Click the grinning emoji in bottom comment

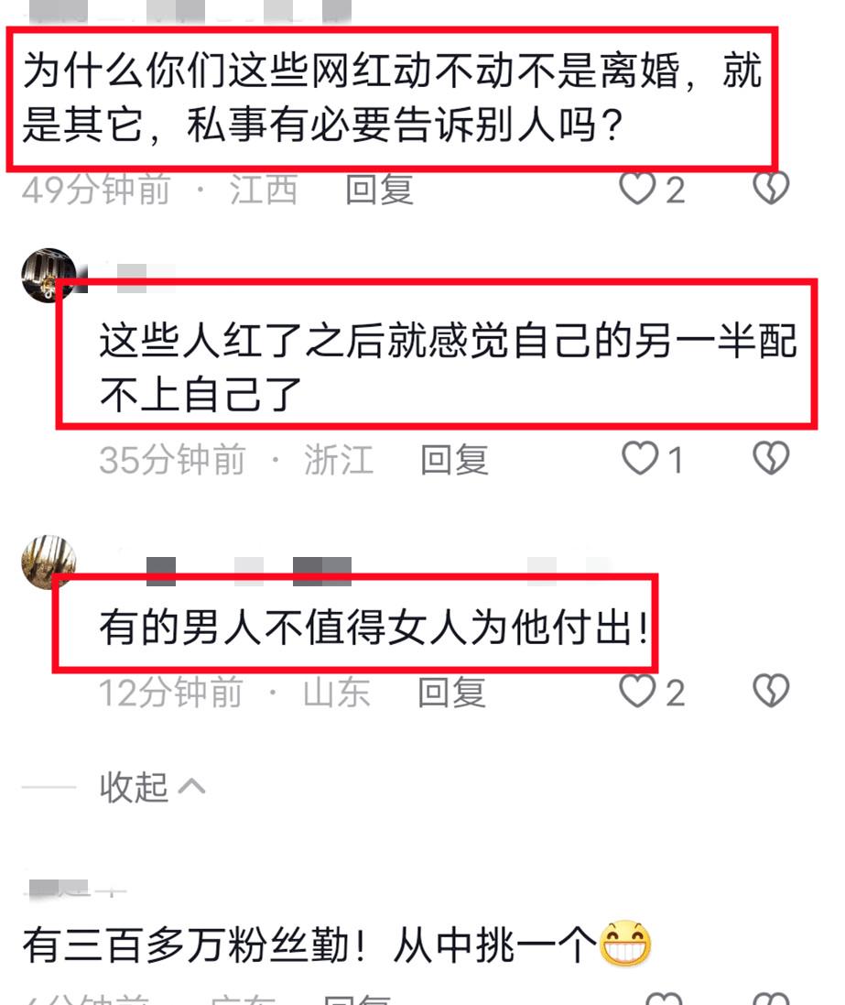click(625, 945)
